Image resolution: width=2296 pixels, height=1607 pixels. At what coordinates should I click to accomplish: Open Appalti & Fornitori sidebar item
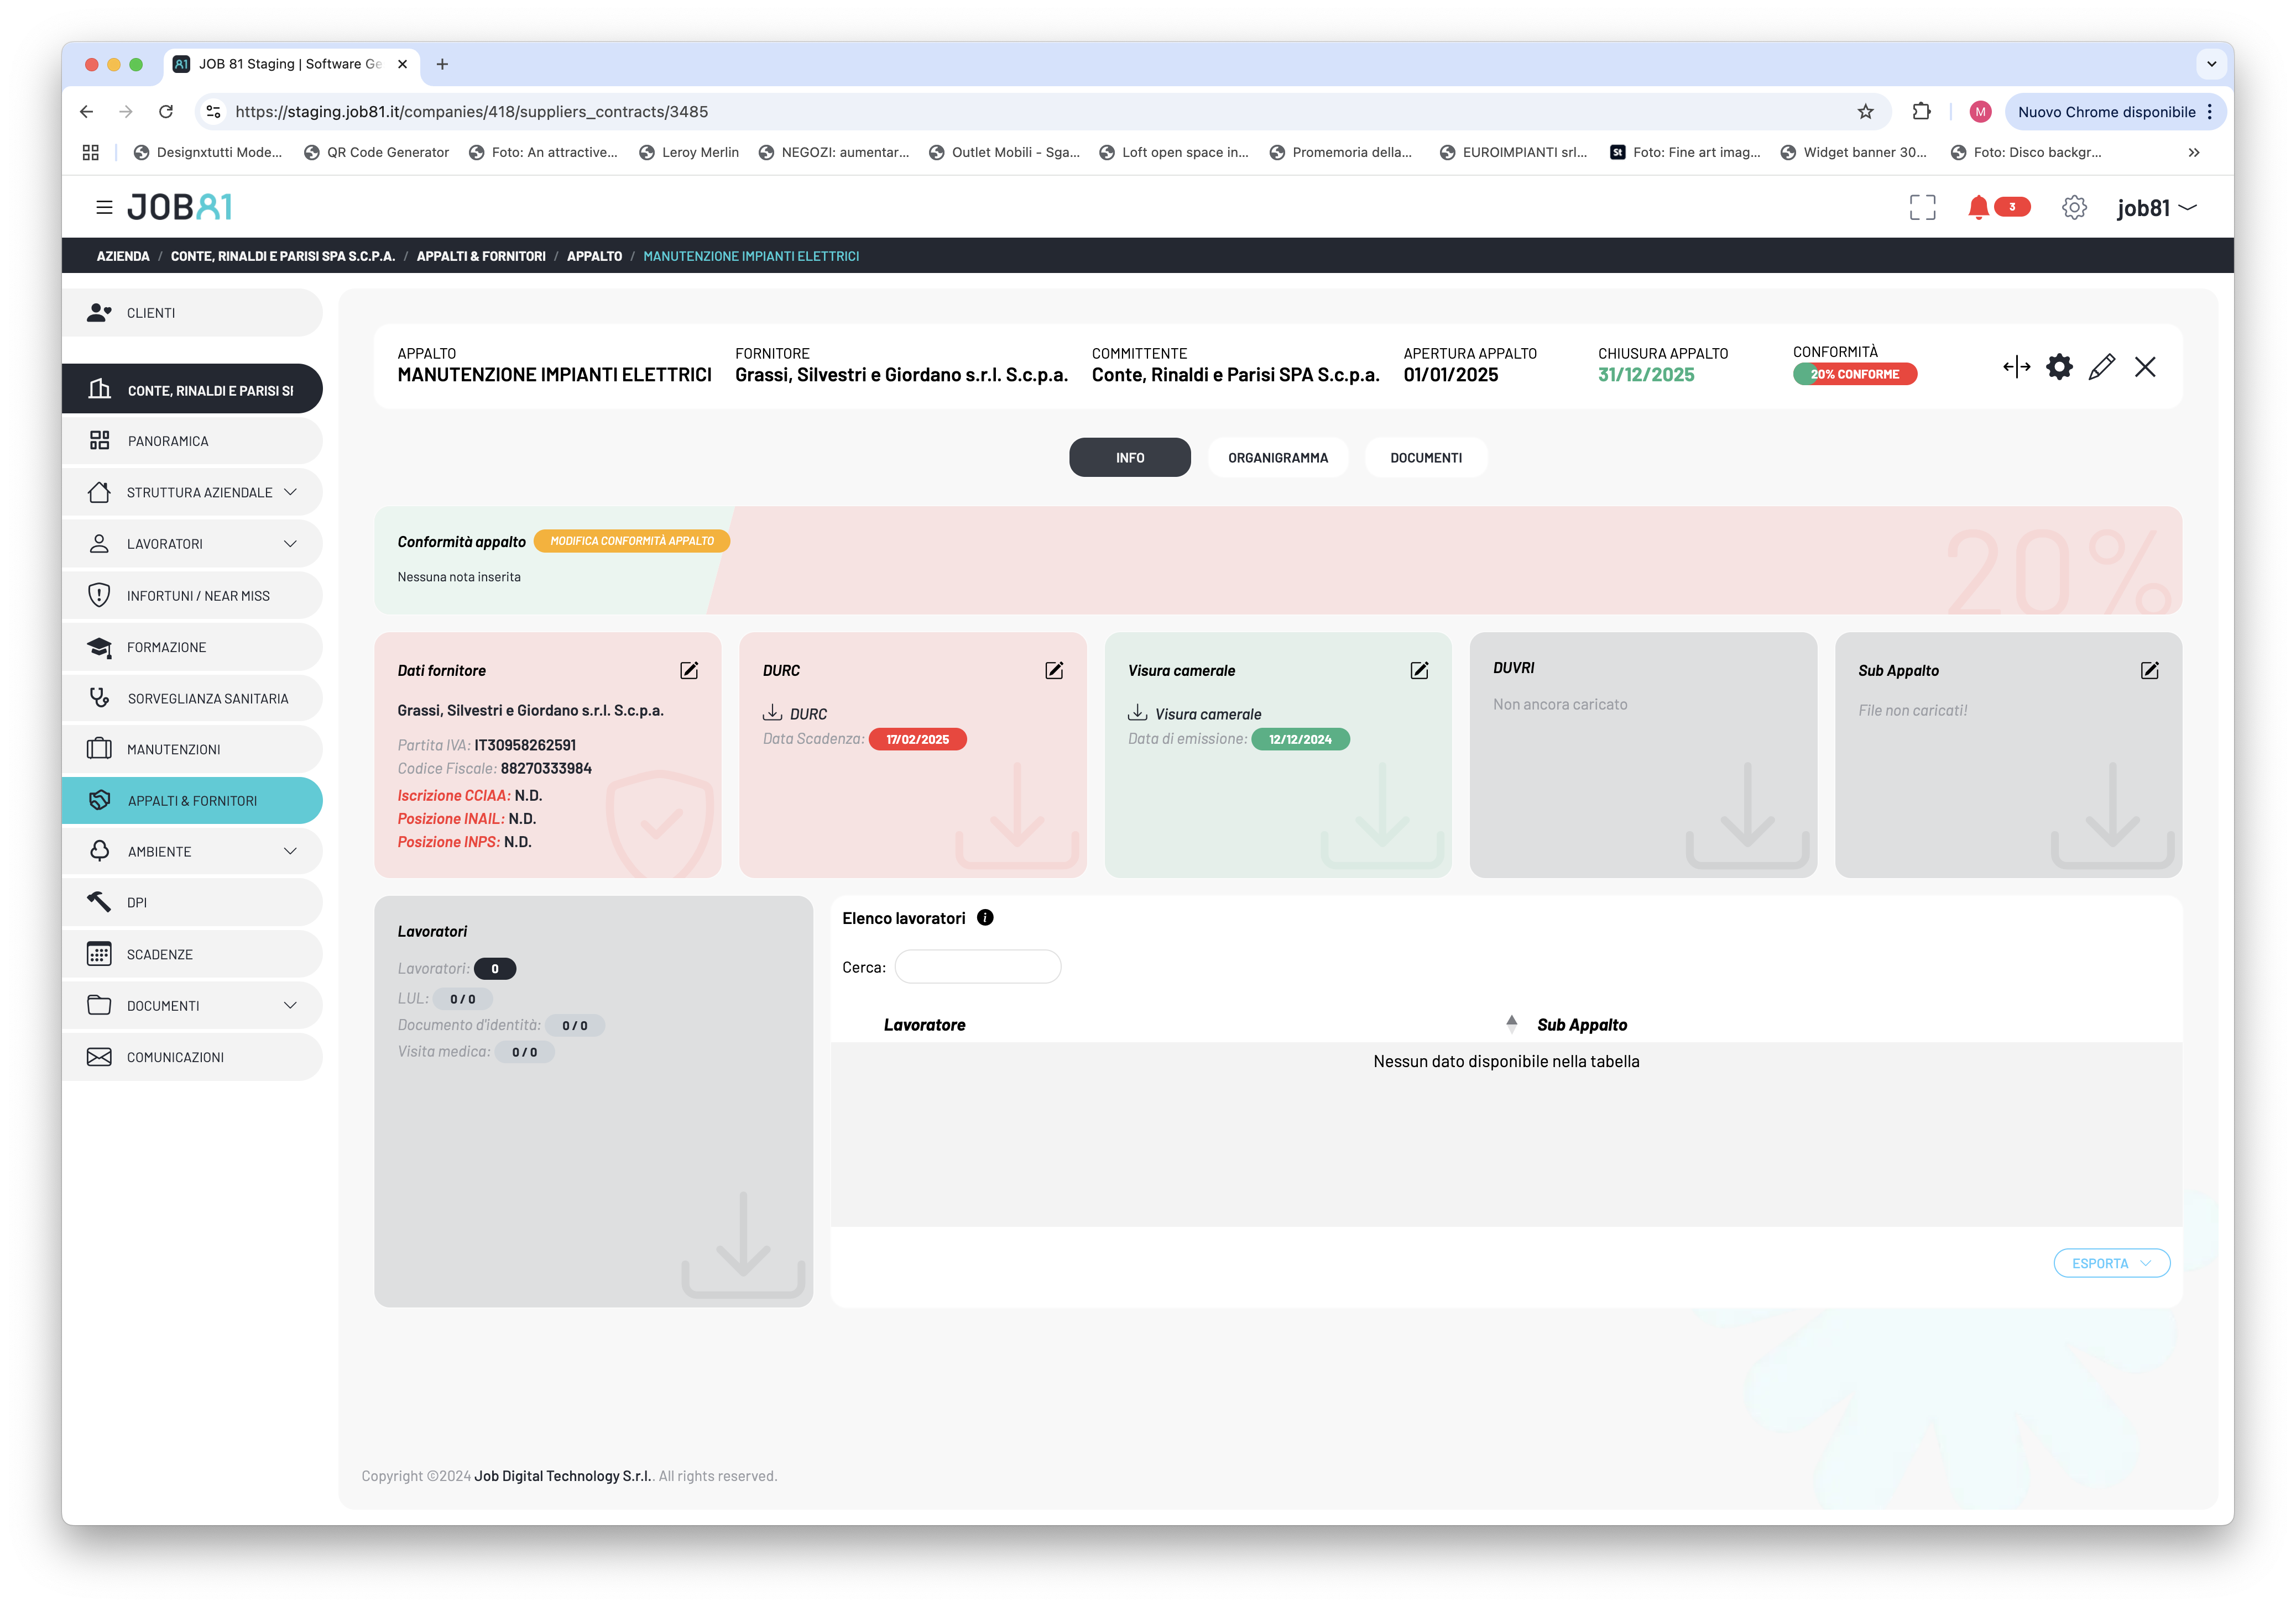point(192,801)
